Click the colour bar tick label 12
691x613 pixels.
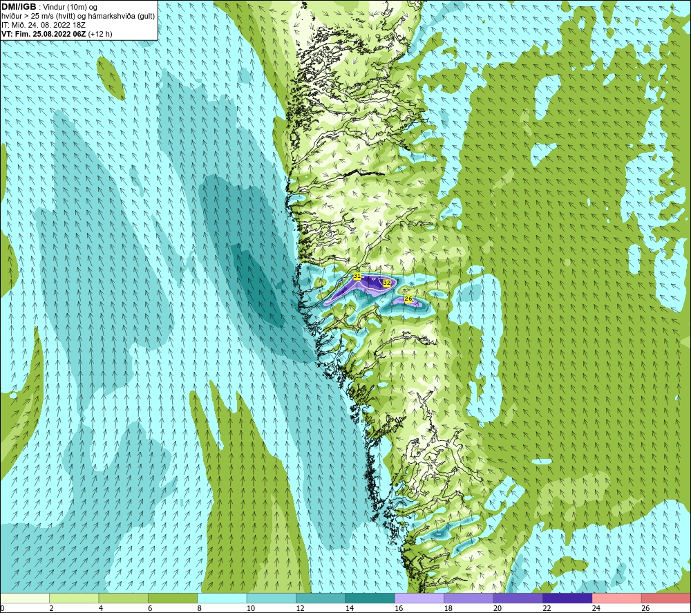pos(300,608)
